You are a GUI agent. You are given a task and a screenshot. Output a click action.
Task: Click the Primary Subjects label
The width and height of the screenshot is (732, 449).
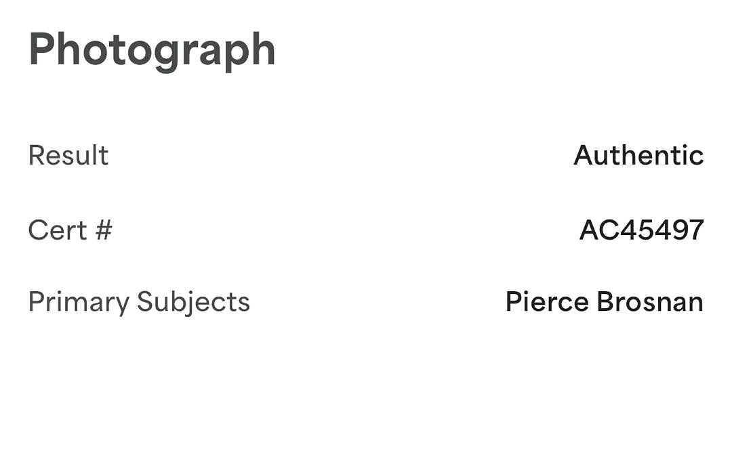coord(139,302)
